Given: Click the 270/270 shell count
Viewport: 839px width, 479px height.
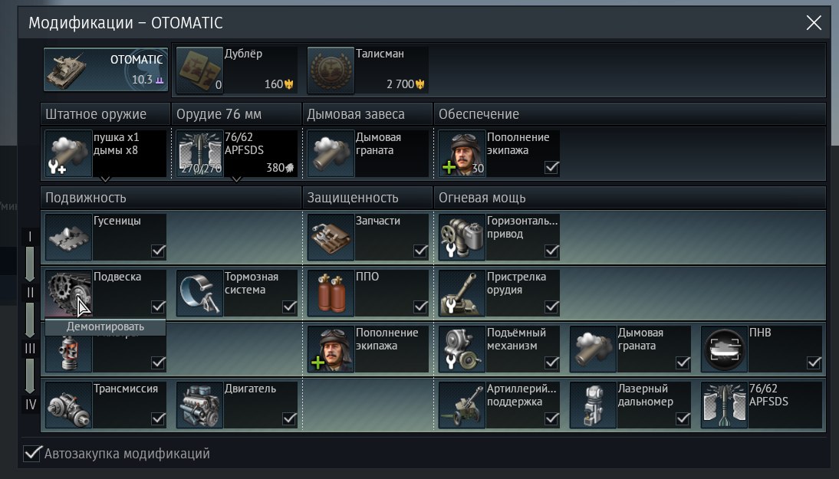Looking at the screenshot, I should click(x=200, y=169).
